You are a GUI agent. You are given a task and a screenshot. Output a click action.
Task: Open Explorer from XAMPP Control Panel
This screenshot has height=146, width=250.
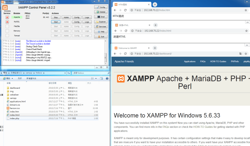click(x=100, y=22)
